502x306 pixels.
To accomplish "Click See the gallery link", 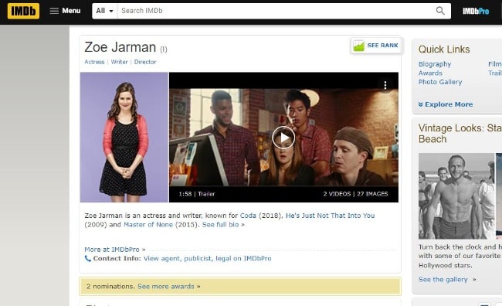I will click(447, 280).
